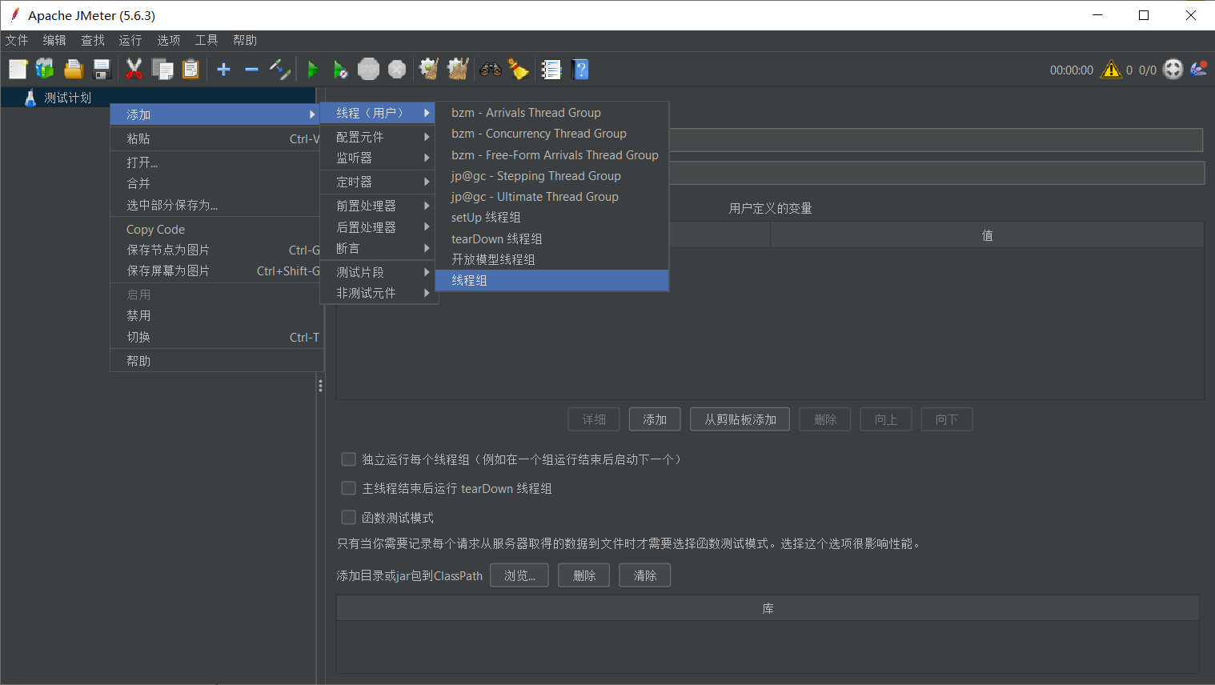Toggle the 函数测试模式 checkbox

pos(349,518)
